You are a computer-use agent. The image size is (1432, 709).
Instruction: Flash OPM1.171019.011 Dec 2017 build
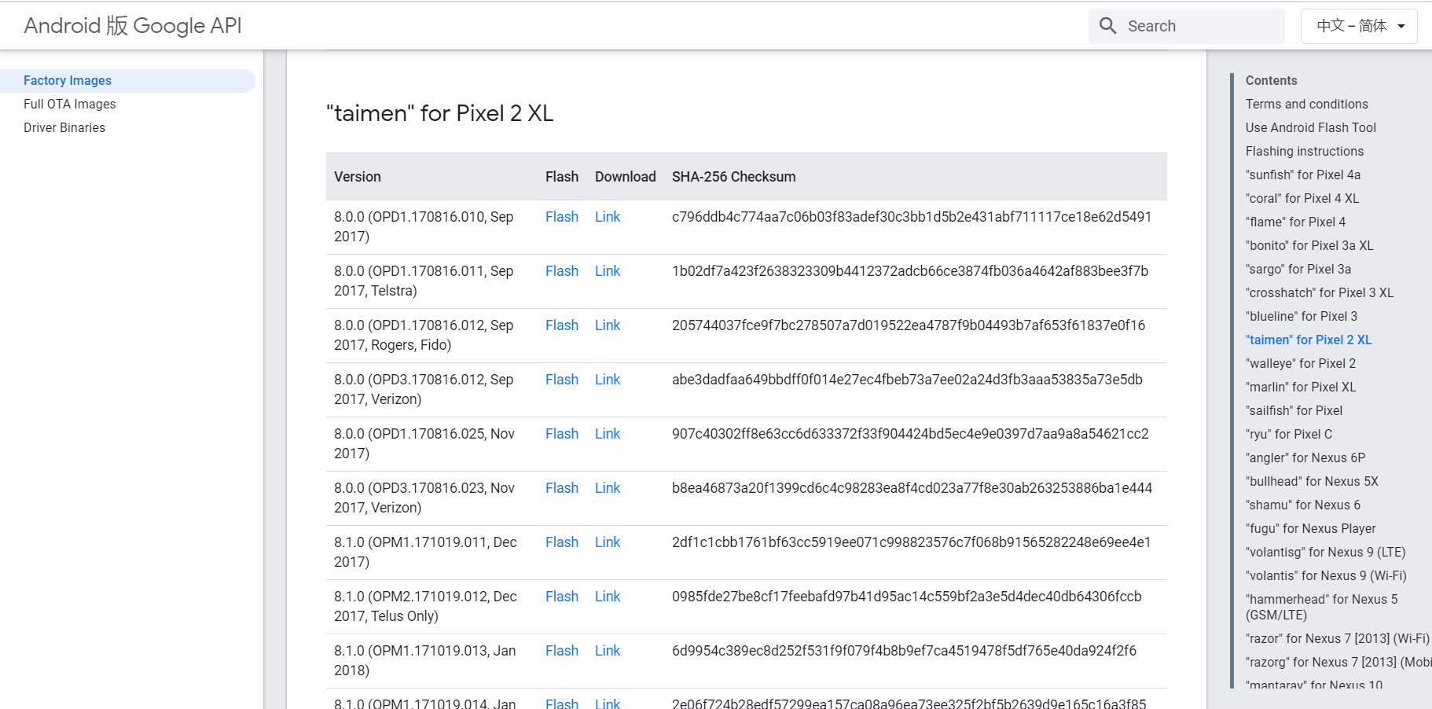pyautogui.click(x=562, y=542)
